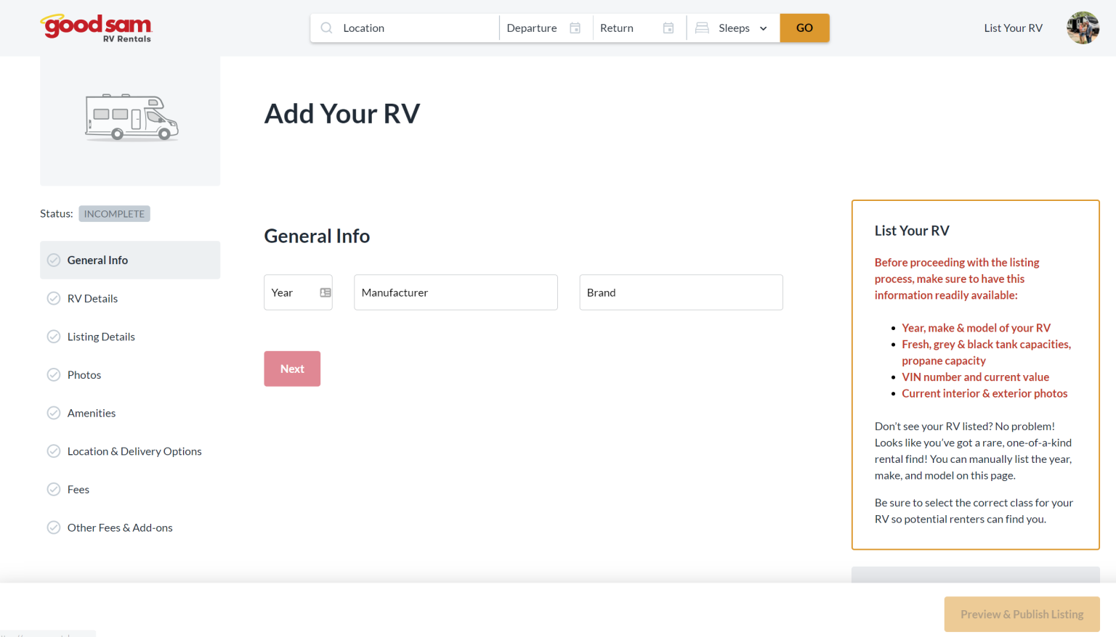Click the Year field list icon
This screenshot has width=1116, height=637.
[x=325, y=292]
